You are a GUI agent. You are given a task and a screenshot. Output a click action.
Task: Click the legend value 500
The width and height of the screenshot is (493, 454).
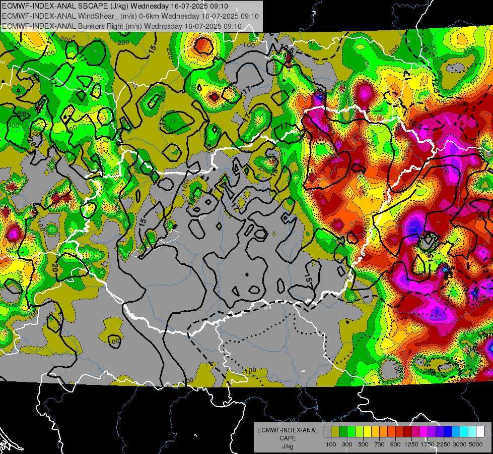pos(363,444)
